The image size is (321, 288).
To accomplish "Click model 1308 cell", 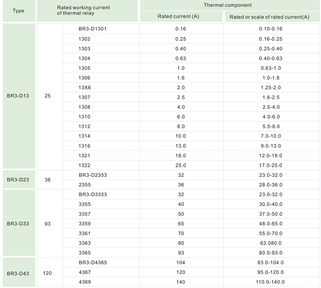I will tap(101, 107).
